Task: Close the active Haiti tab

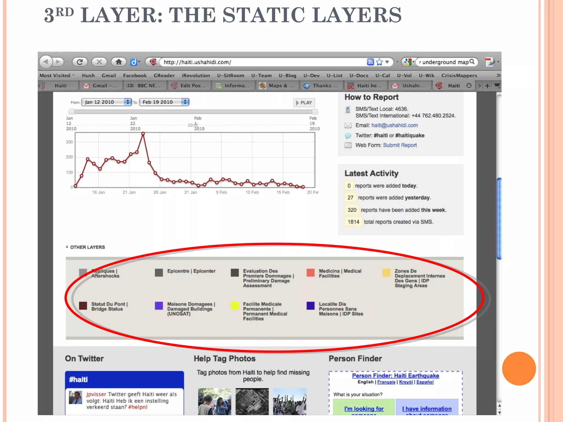Action: point(469,86)
